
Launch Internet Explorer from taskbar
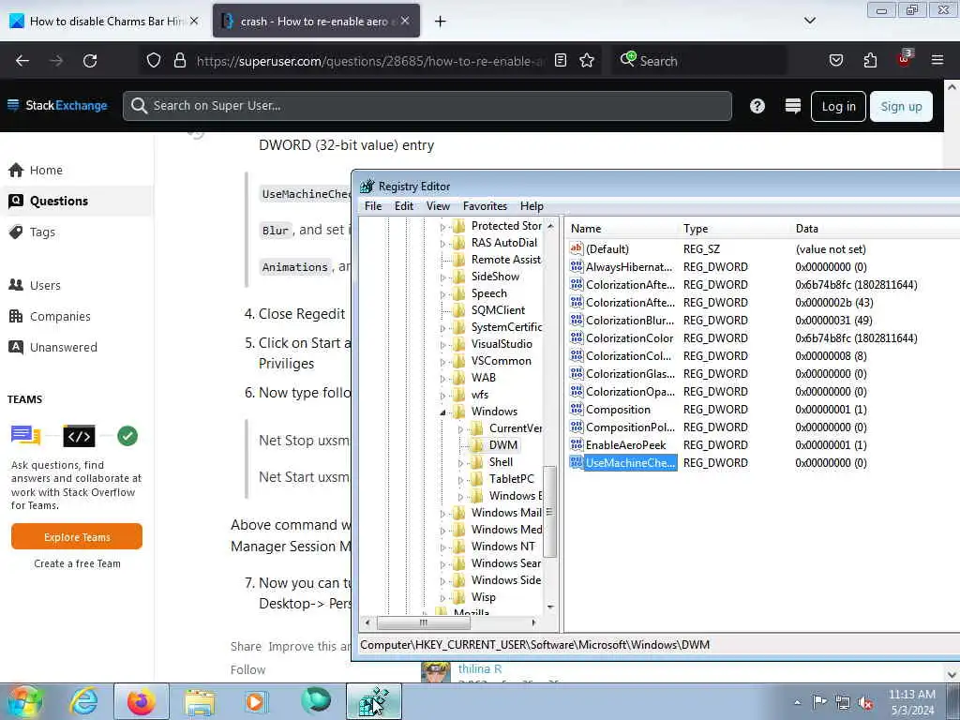83,701
